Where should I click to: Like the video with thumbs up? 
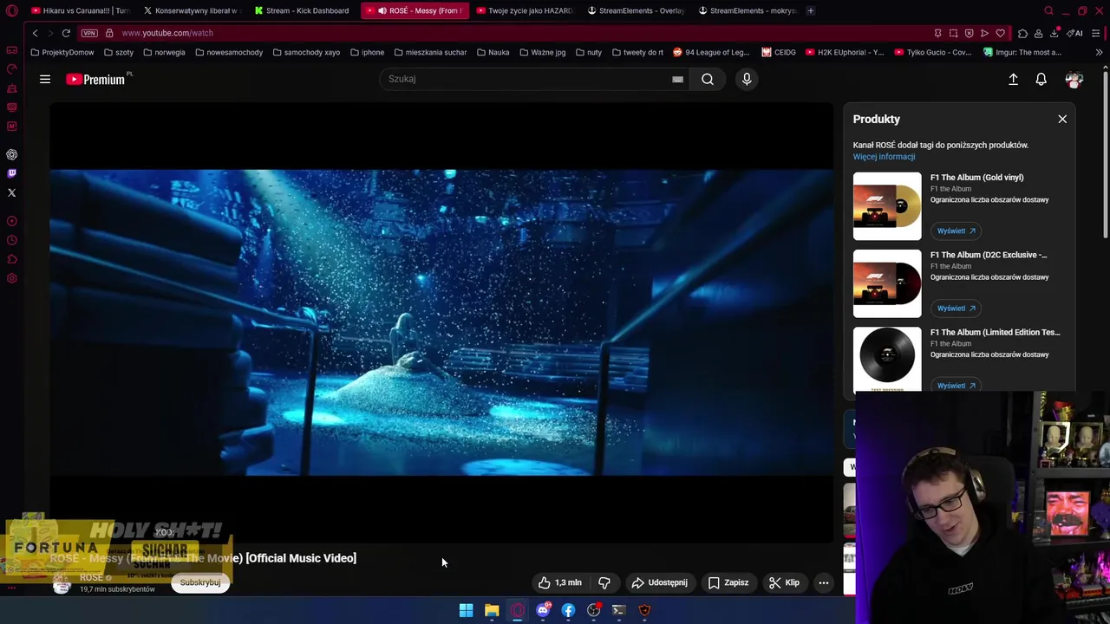(x=559, y=582)
